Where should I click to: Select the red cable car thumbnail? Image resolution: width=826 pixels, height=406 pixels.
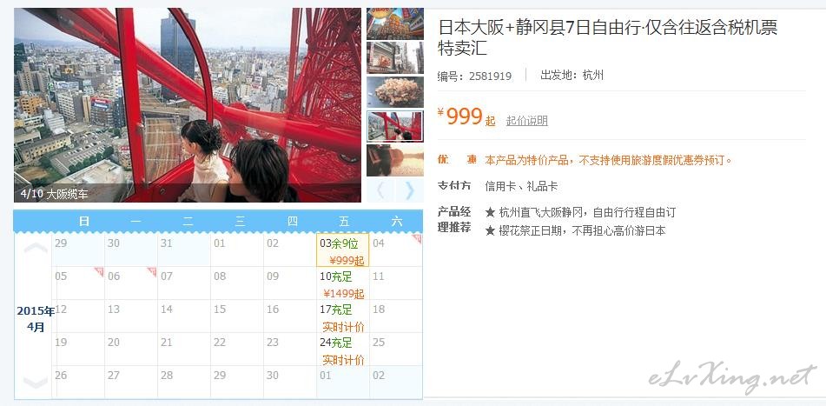(395, 127)
